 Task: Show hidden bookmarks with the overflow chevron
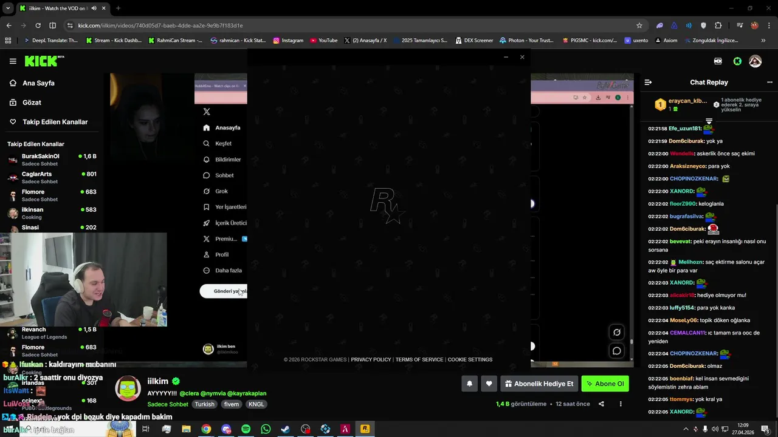[763, 41]
